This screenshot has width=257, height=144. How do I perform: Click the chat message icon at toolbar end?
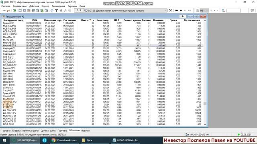[x=252, y=10]
